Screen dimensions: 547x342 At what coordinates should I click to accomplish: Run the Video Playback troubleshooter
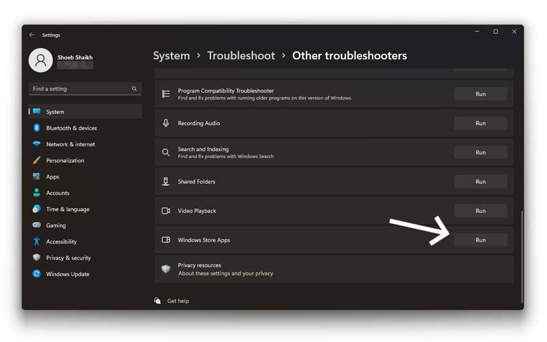480,211
